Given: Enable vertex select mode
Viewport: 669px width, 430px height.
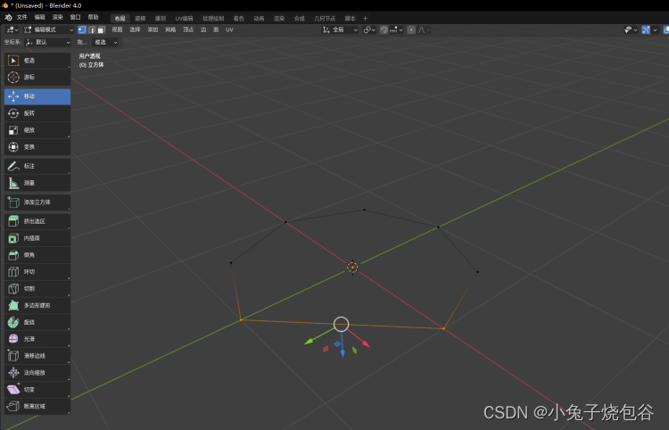Looking at the screenshot, I should pos(82,29).
